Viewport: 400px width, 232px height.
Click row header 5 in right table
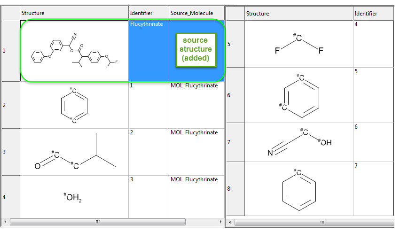tap(235, 44)
